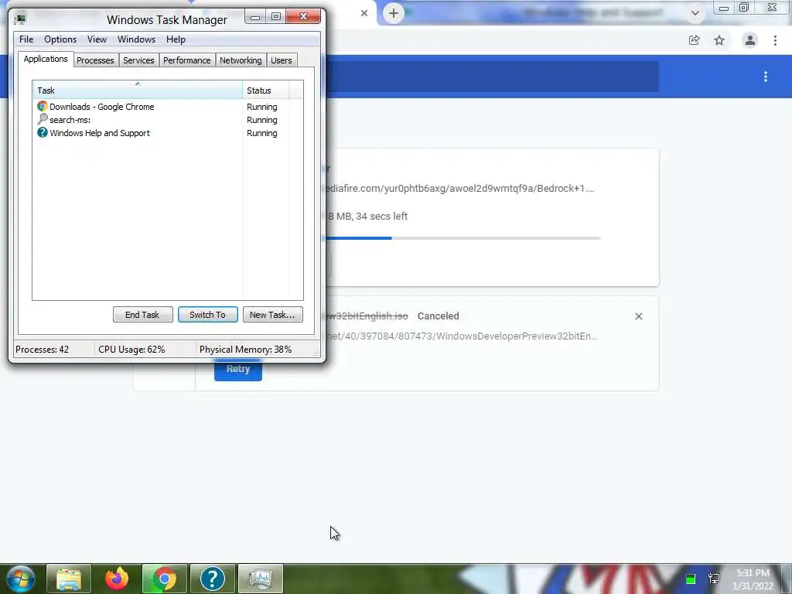Open the Help menu in Task Manager
This screenshot has height=594, width=792.
(176, 39)
